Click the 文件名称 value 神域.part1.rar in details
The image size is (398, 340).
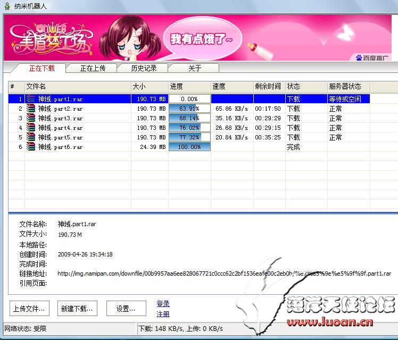(x=77, y=224)
